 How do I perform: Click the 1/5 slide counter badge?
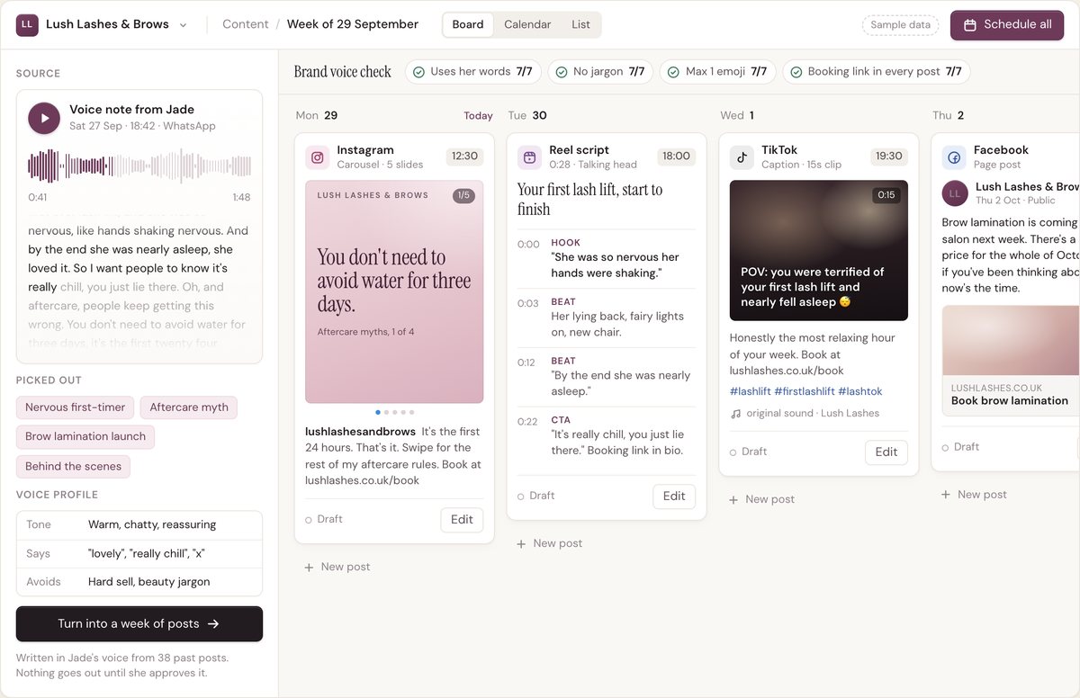pyautogui.click(x=463, y=195)
